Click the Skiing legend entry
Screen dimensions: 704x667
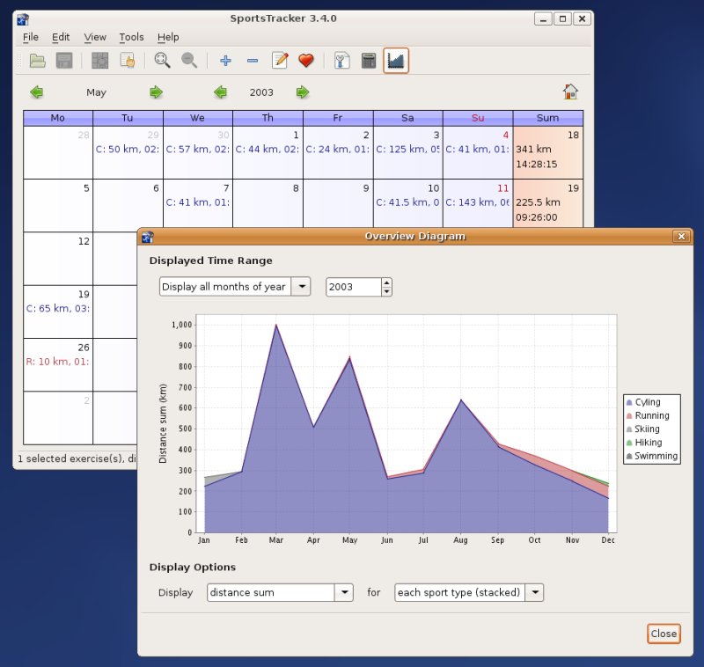pos(643,429)
